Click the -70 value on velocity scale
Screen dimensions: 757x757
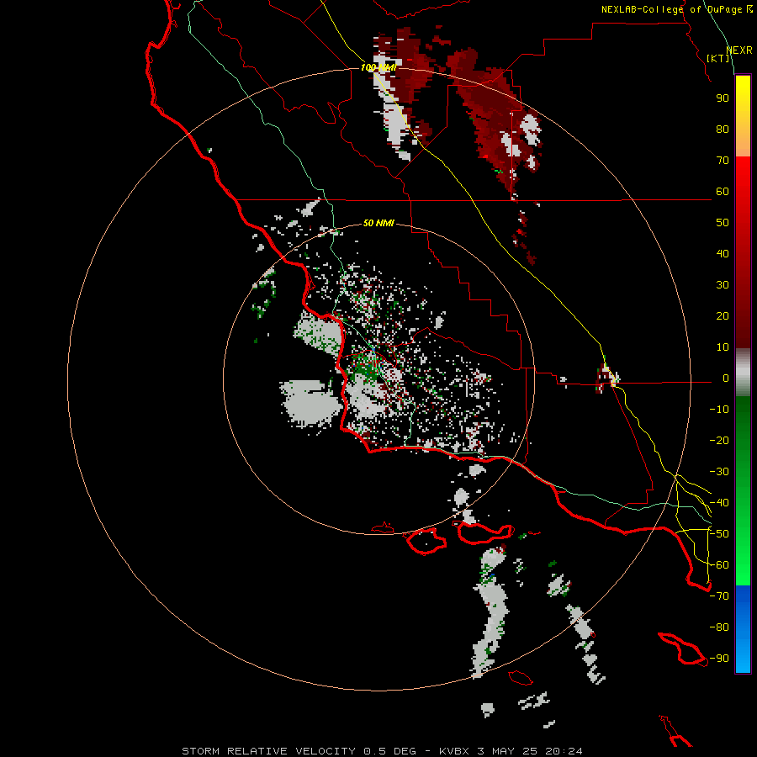pyautogui.click(x=719, y=596)
